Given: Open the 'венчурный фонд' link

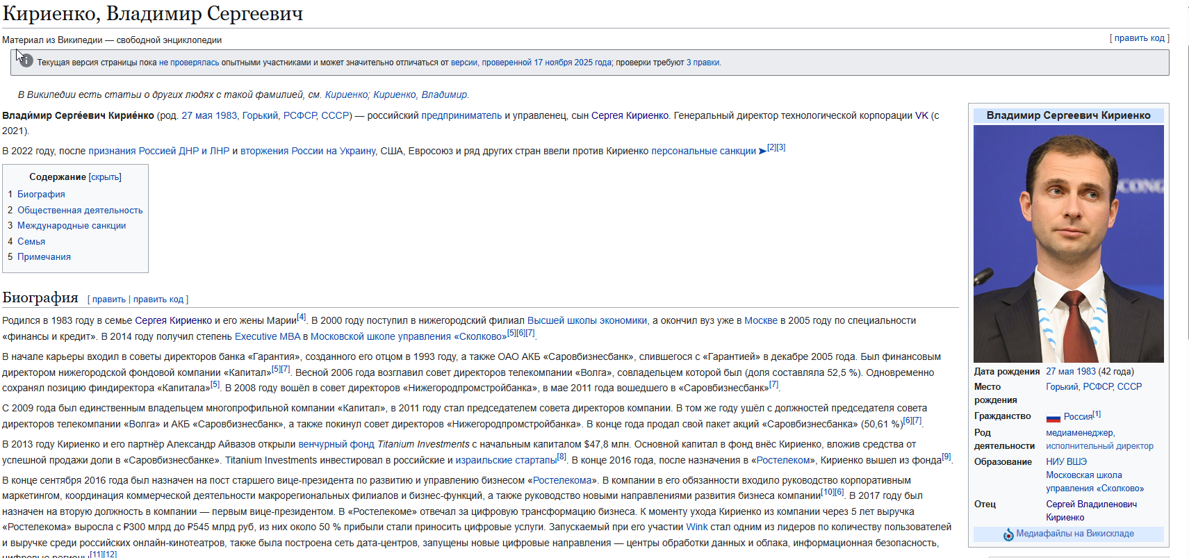Looking at the screenshot, I should [x=336, y=444].
